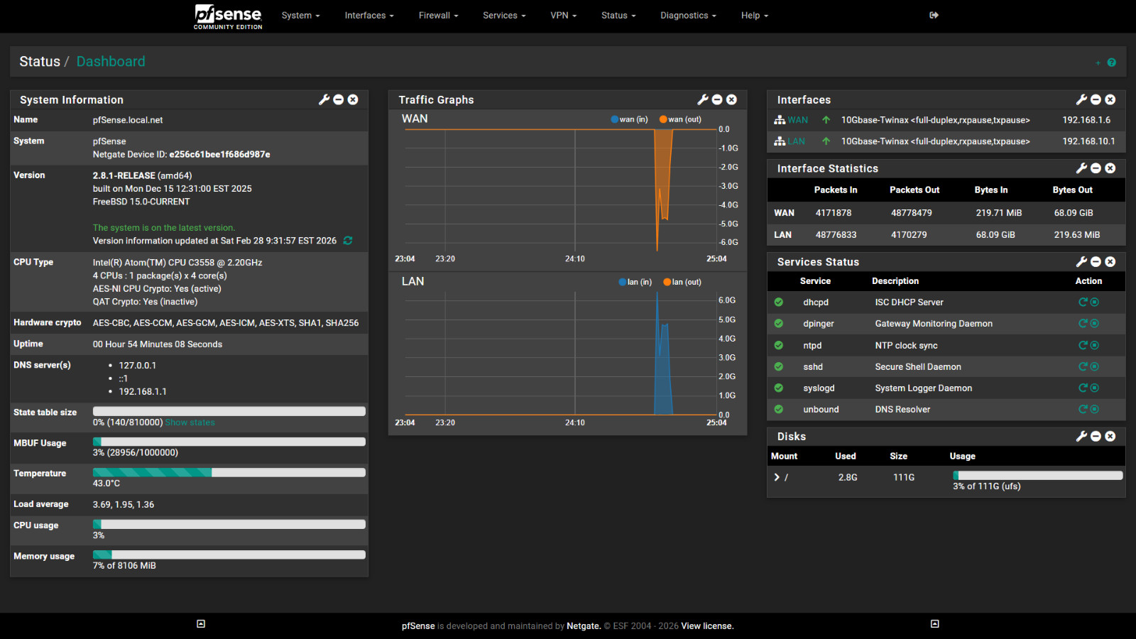Open the Diagnostics dropdown menu
Viewport: 1136px width, 639px height.
coord(687,16)
